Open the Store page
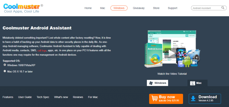 pos(156,8)
